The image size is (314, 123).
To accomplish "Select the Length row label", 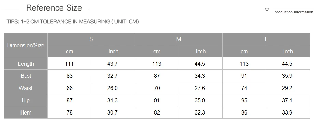I will click(26, 64).
